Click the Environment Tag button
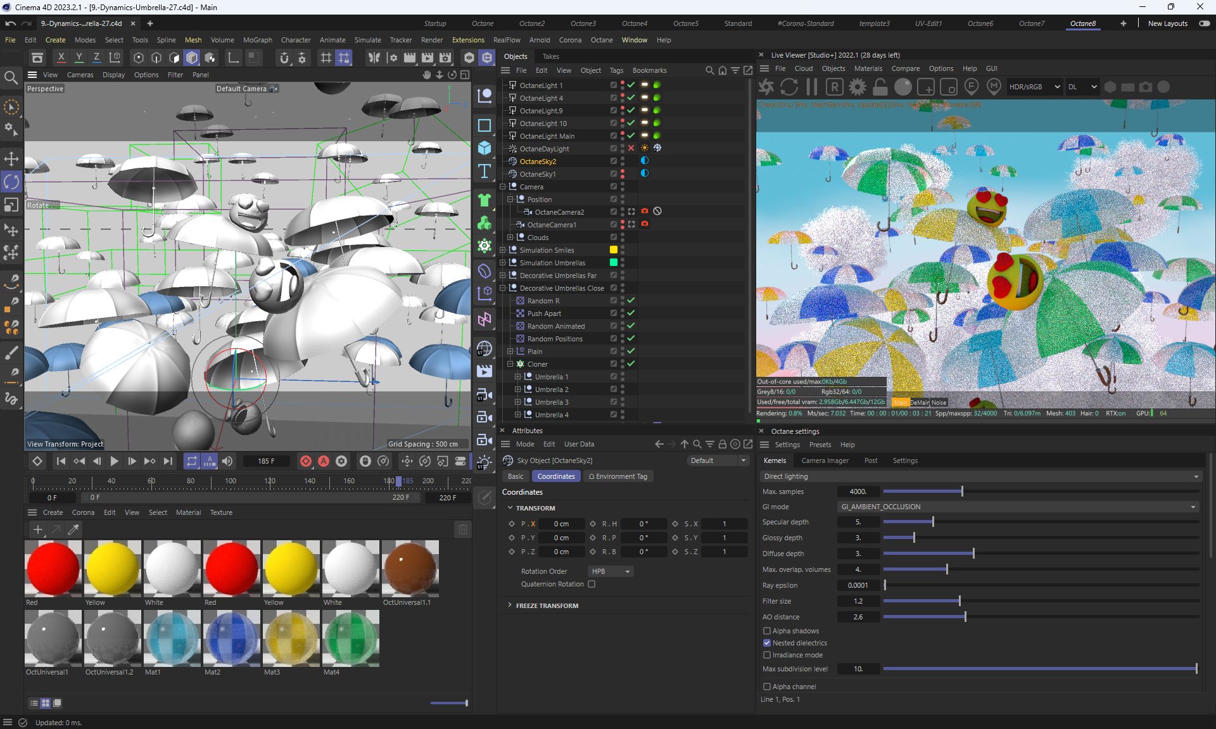 coord(618,476)
